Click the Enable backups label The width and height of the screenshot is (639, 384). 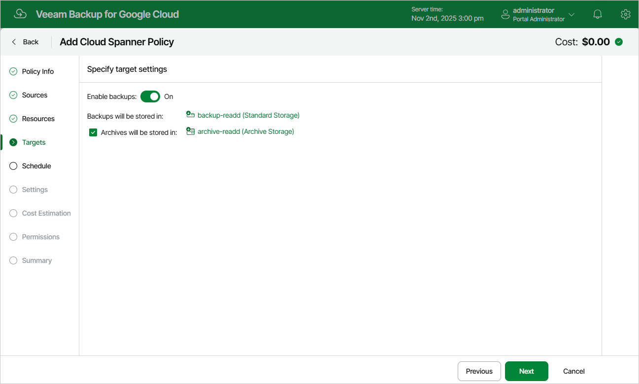(x=112, y=96)
